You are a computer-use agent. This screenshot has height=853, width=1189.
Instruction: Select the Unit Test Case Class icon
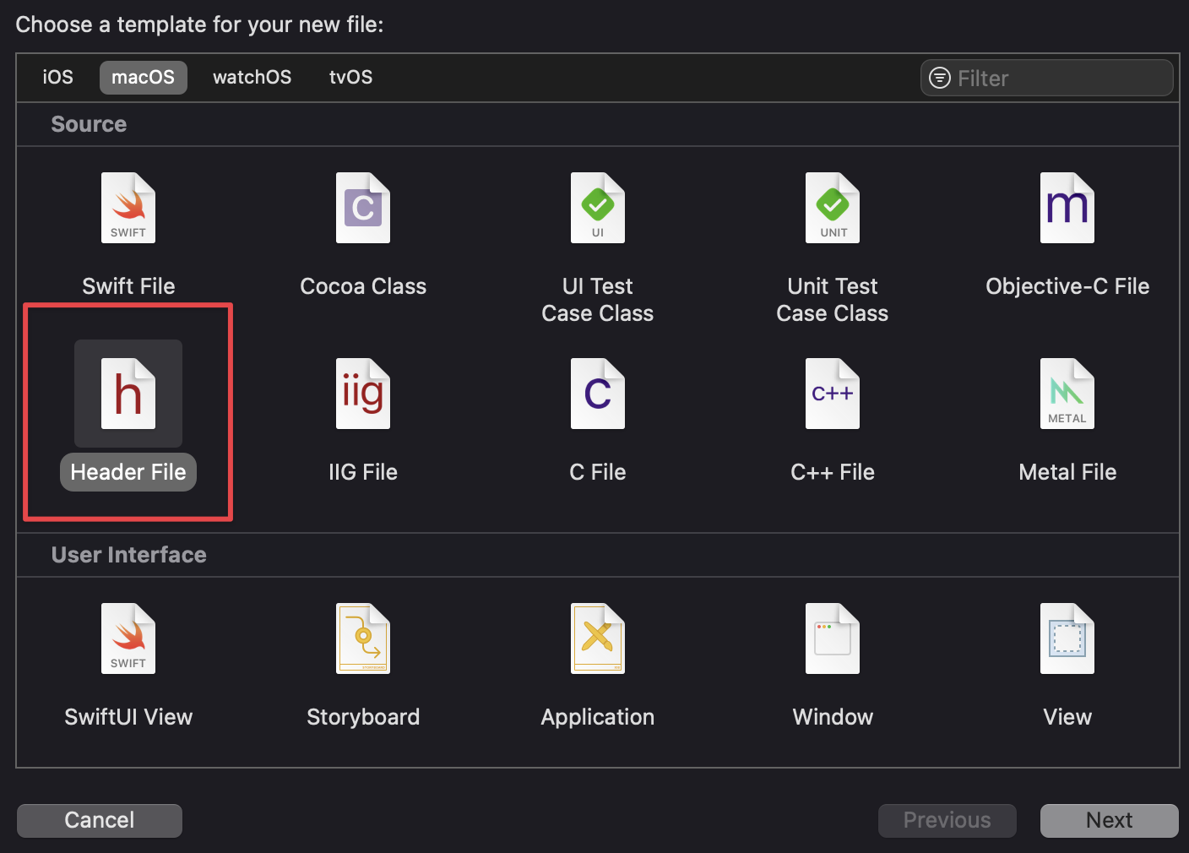(833, 208)
